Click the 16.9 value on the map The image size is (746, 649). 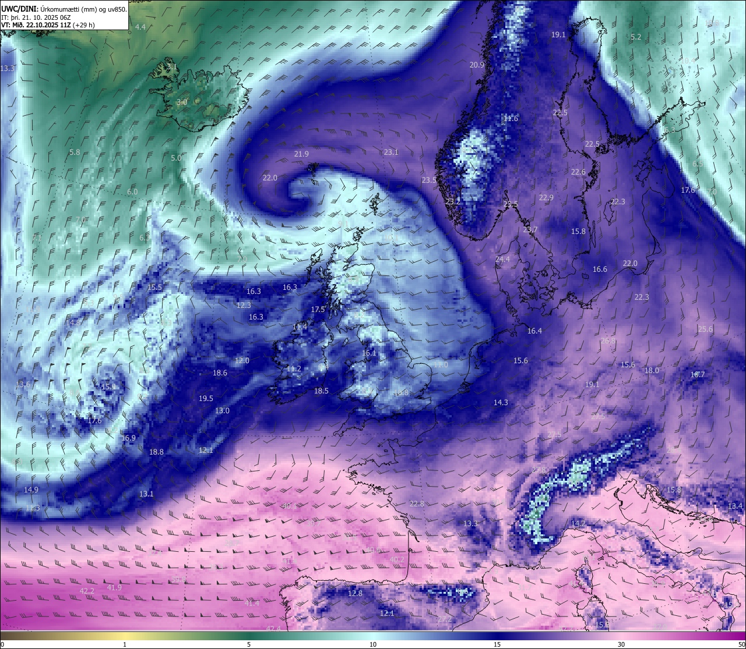point(128,438)
